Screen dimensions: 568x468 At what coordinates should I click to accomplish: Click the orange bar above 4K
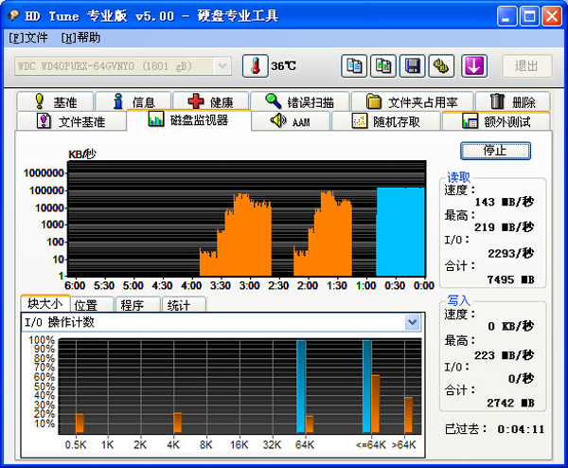[x=178, y=423]
